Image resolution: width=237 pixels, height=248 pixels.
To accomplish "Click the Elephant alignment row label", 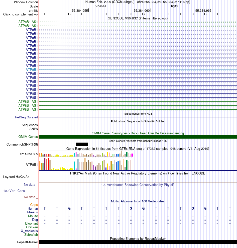I will click(x=31, y=224).
